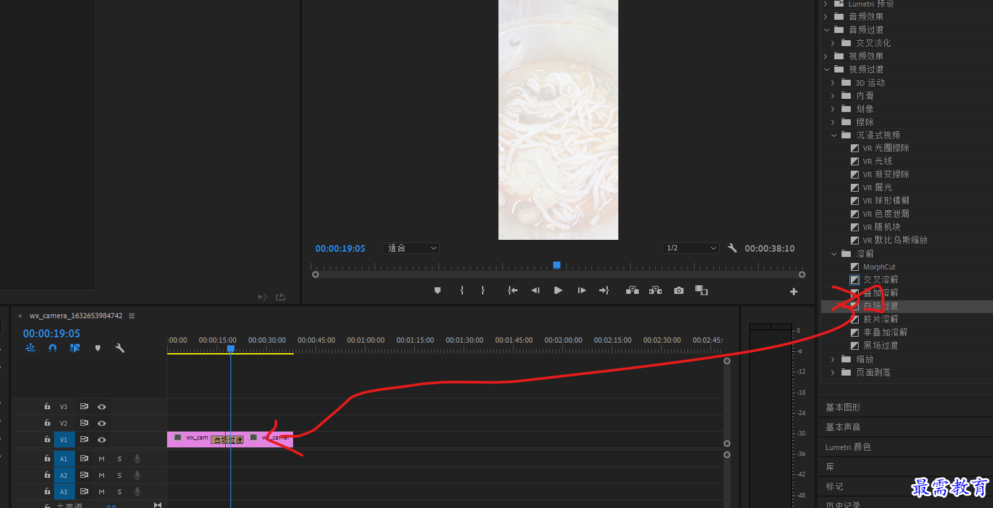Image resolution: width=993 pixels, height=508 pixels.
Task: Enable voice-over record on A3
Action: tap(137, 492)
